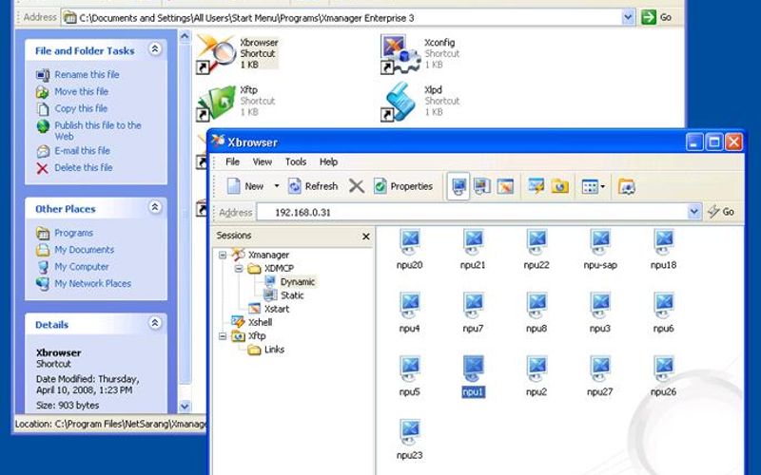The height and width of the screenshot is (475, 761).
Task: Click the New session toolbar button
Action: pyautogui.click(x=245, y=186)
